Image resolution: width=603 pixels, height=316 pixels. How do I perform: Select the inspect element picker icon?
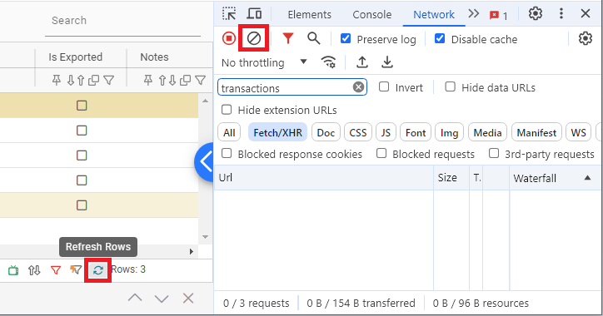point(229,14)
